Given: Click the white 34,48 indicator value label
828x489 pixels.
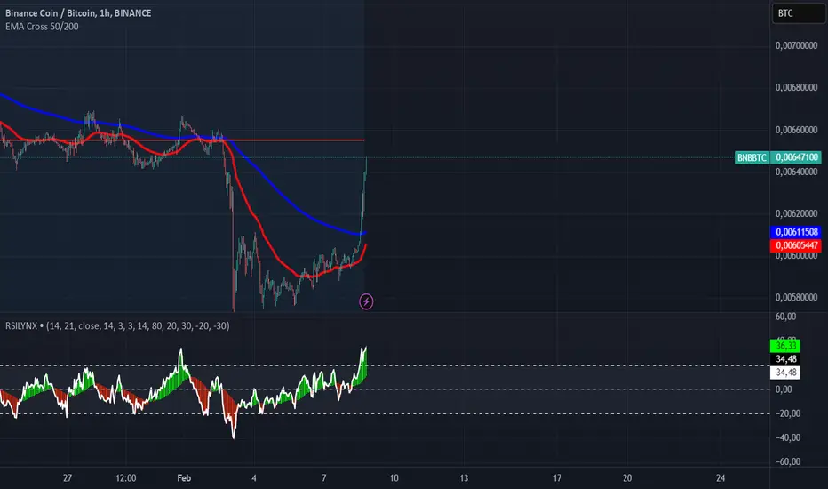Looking at the screenshot, I should tap(785, 373).
